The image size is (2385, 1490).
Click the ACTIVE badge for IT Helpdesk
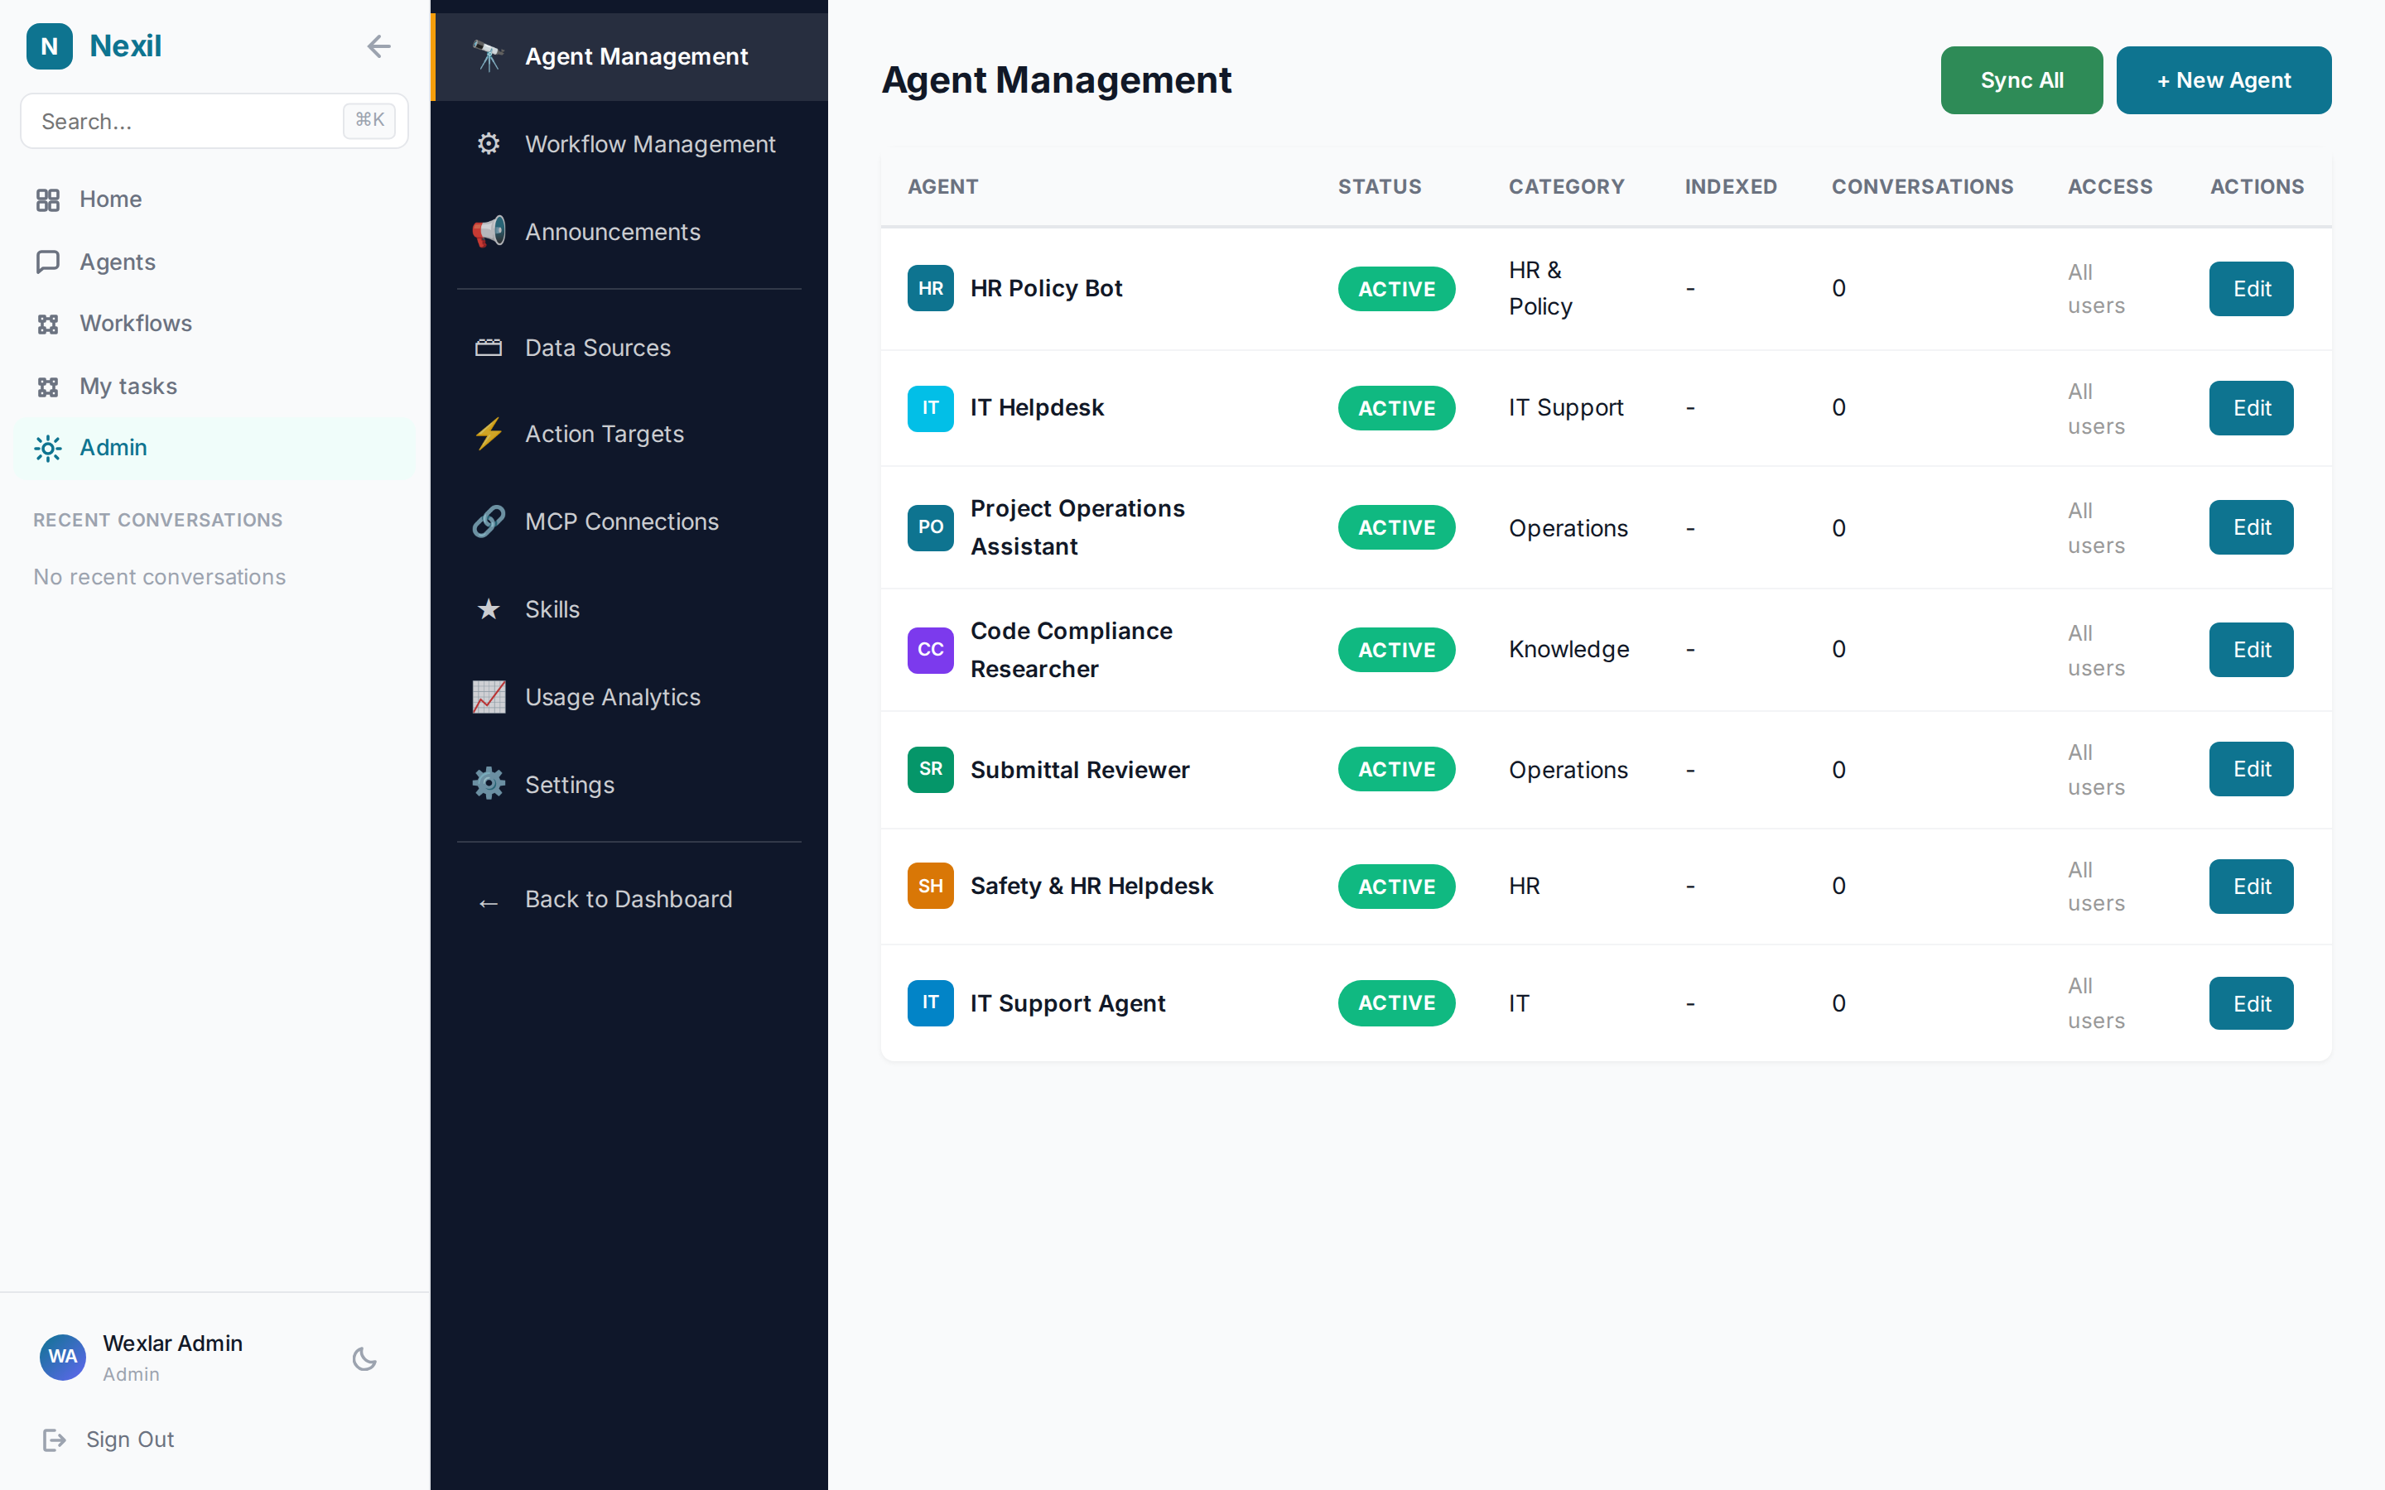tap(1395, 408)
